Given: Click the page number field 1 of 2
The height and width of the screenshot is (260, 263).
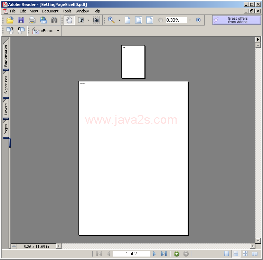Looking at the screenshot, I should (131, 254).
